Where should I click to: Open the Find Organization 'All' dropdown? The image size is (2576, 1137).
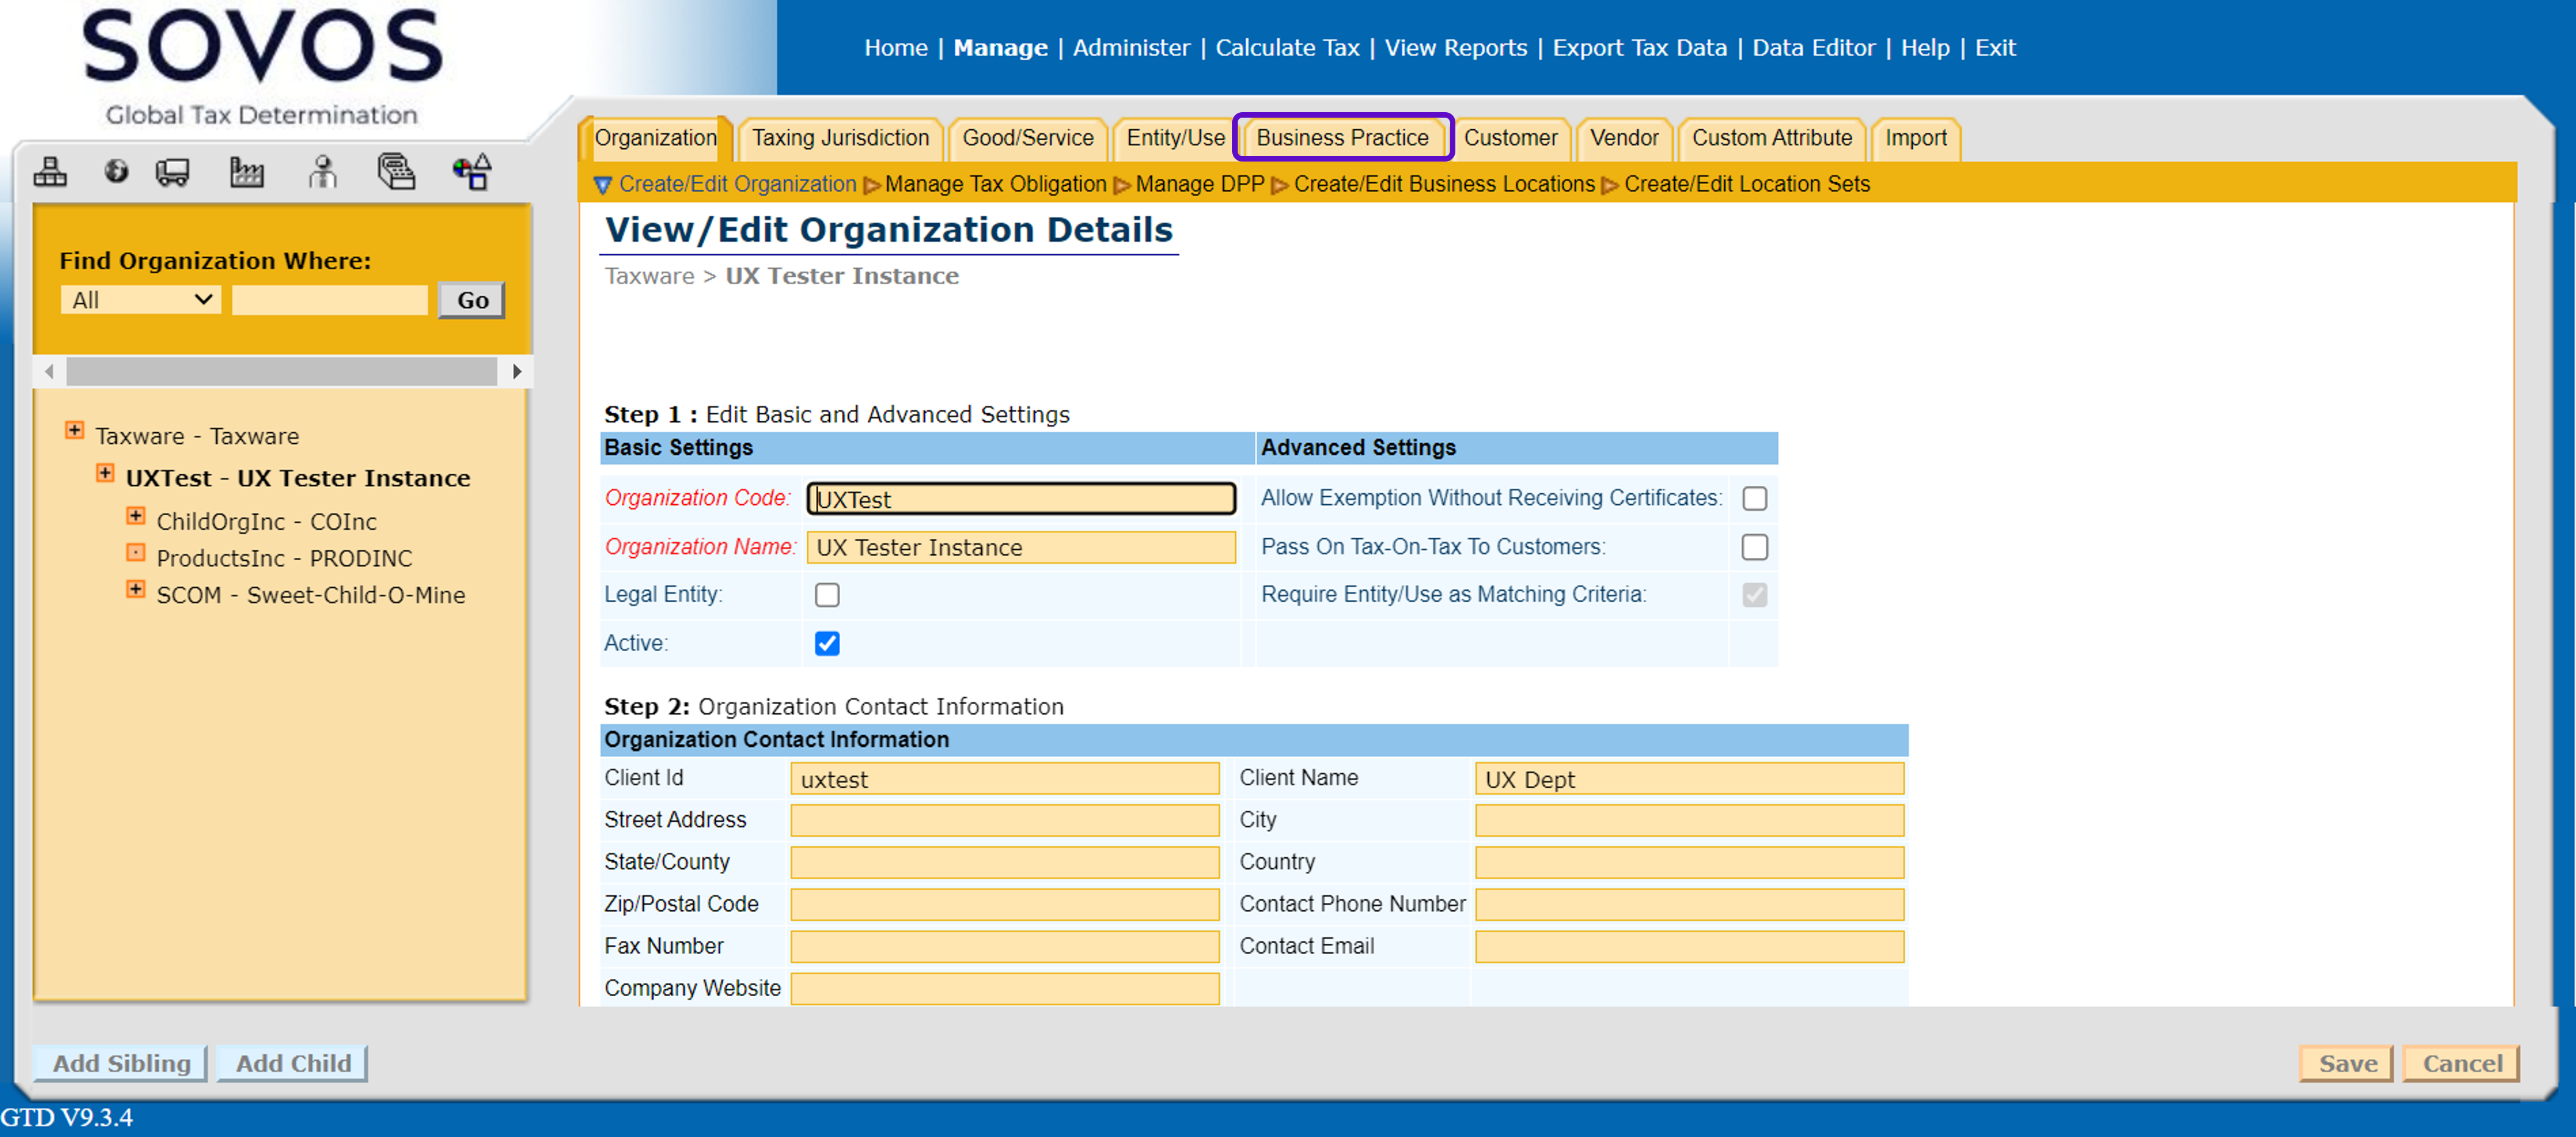pyautogui.click(x=140, y=300)
